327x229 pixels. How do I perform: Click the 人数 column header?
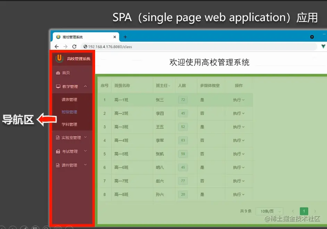click(x=182, y=86)
